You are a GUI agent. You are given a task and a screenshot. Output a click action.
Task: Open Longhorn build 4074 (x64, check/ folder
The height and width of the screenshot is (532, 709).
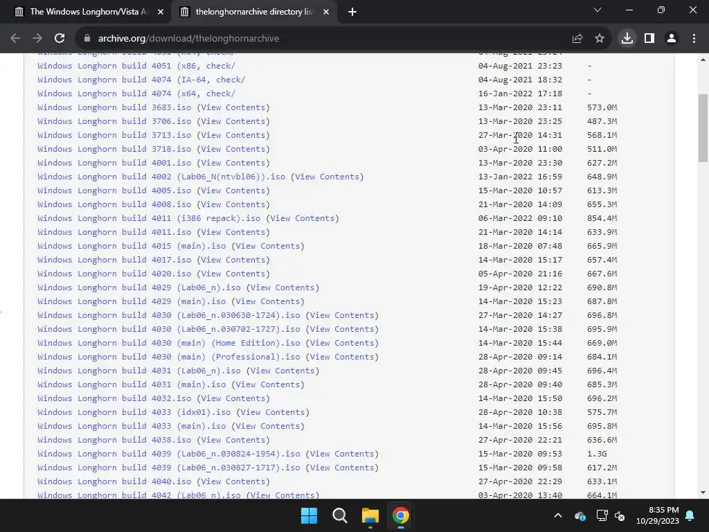(x=136, y=94)
